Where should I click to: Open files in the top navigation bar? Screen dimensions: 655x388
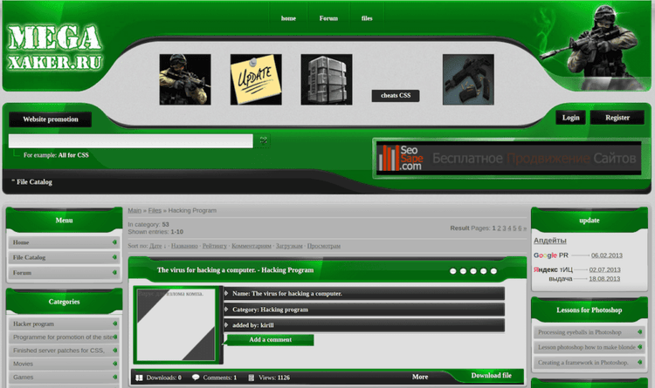coord(367,18)
